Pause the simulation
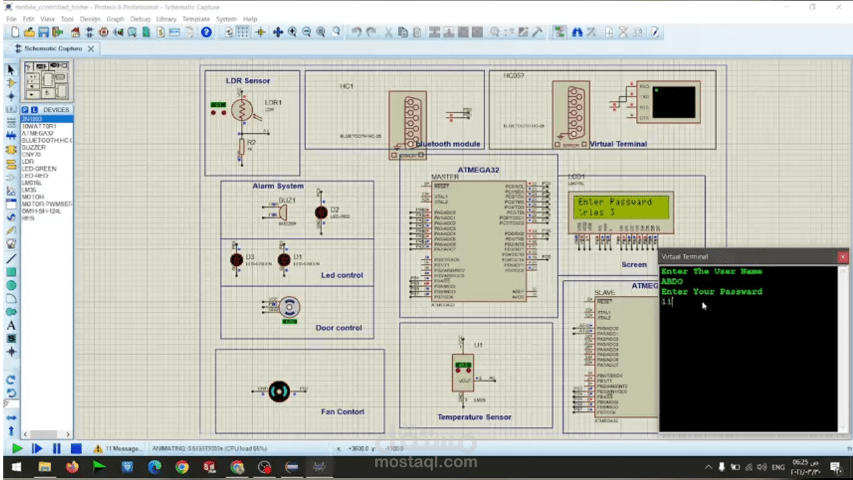 (x=57, y=448)
